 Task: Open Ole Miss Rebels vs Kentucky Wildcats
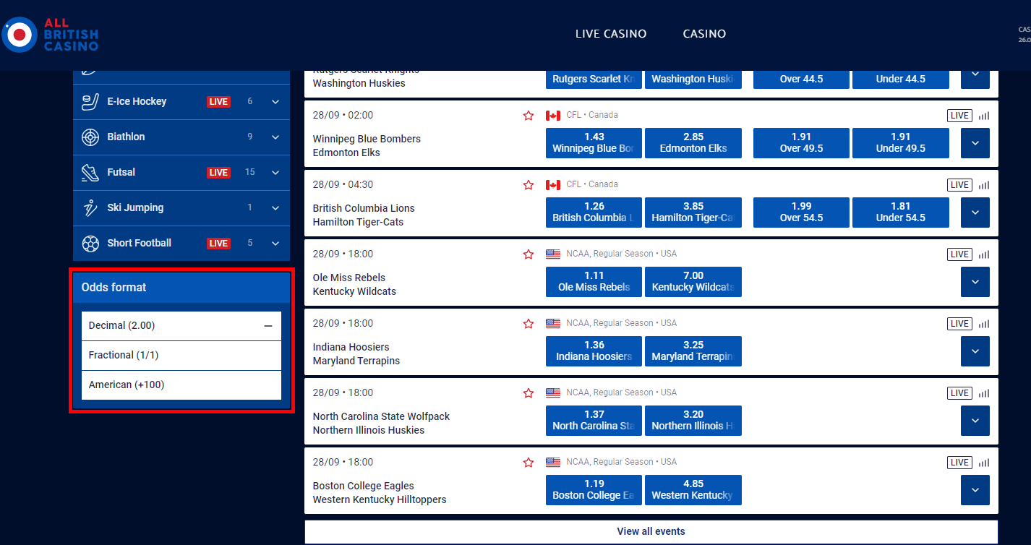pos(354,285)
